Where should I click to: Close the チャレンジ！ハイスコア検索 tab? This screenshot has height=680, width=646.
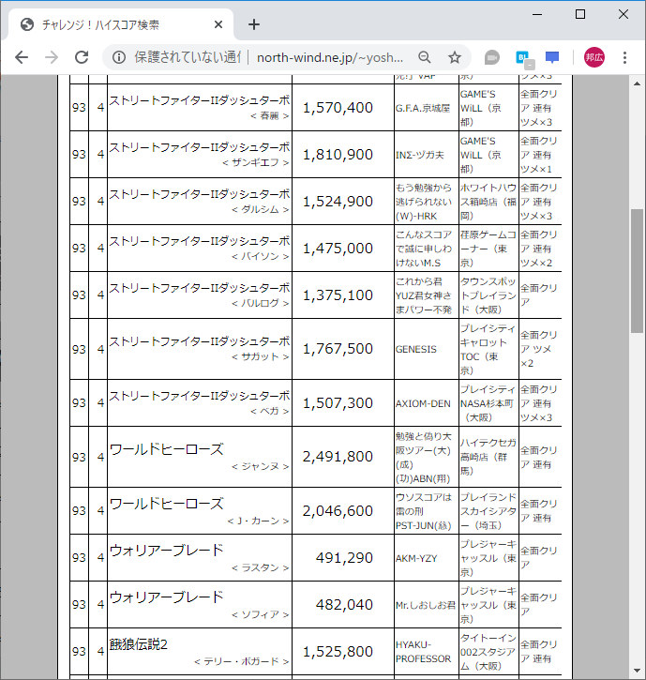pyautogui.click(x=218, y=24)
